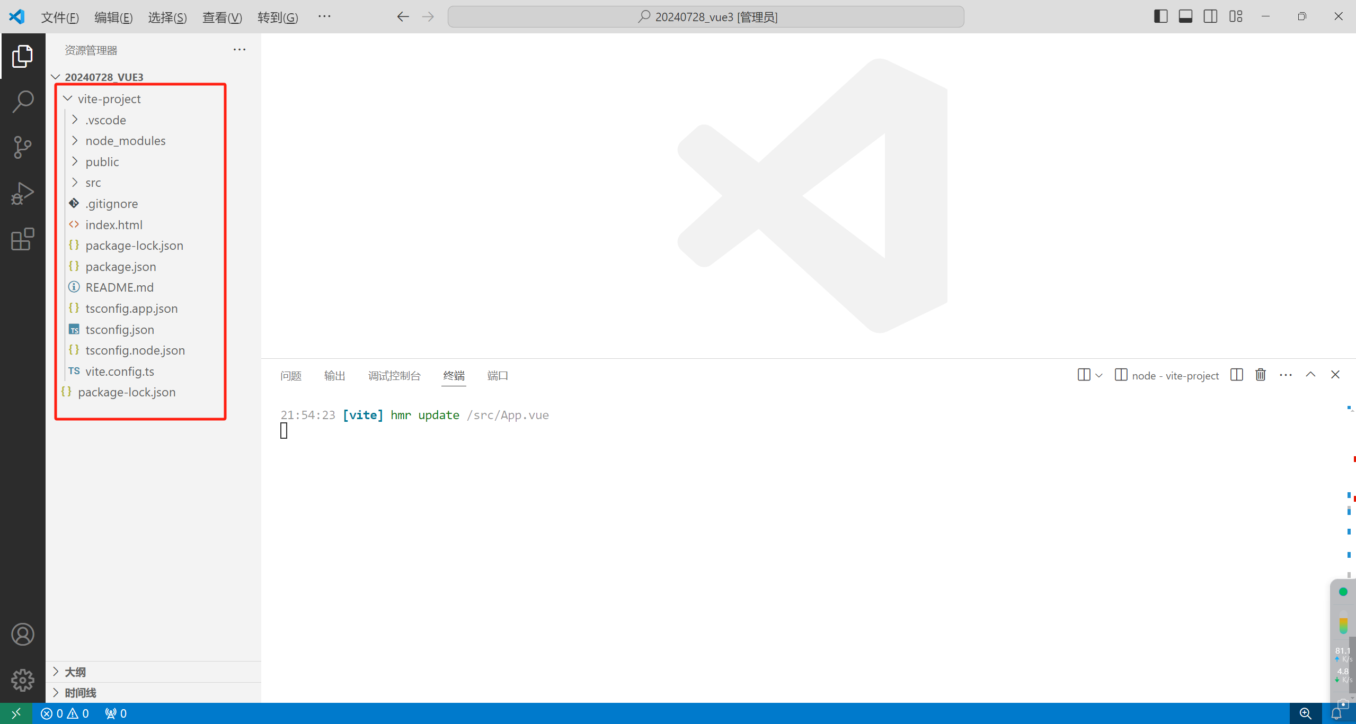
Task: Open the Extensions view
Action: [22, 239]
